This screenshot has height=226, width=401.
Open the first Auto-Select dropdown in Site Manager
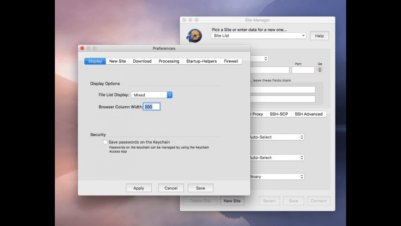[277, 137]
